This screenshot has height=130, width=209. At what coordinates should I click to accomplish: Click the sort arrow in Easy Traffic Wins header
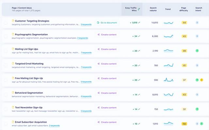[x=139, y=9]
